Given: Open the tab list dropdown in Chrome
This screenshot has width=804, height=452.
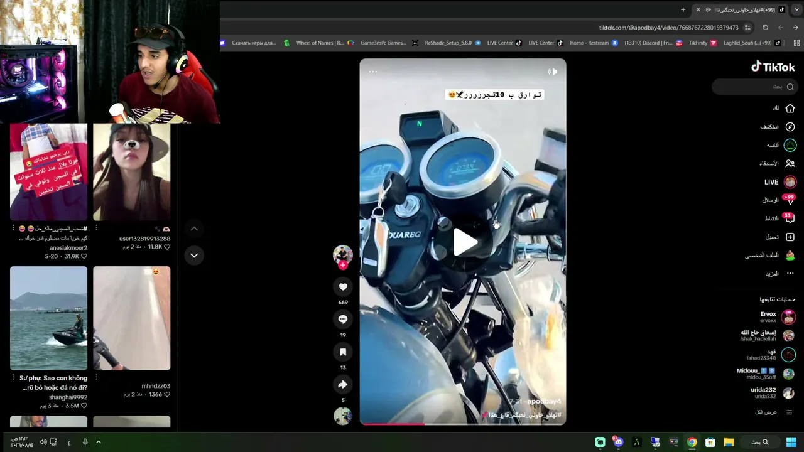Looking at the screenshot, I should click(796, 9).
